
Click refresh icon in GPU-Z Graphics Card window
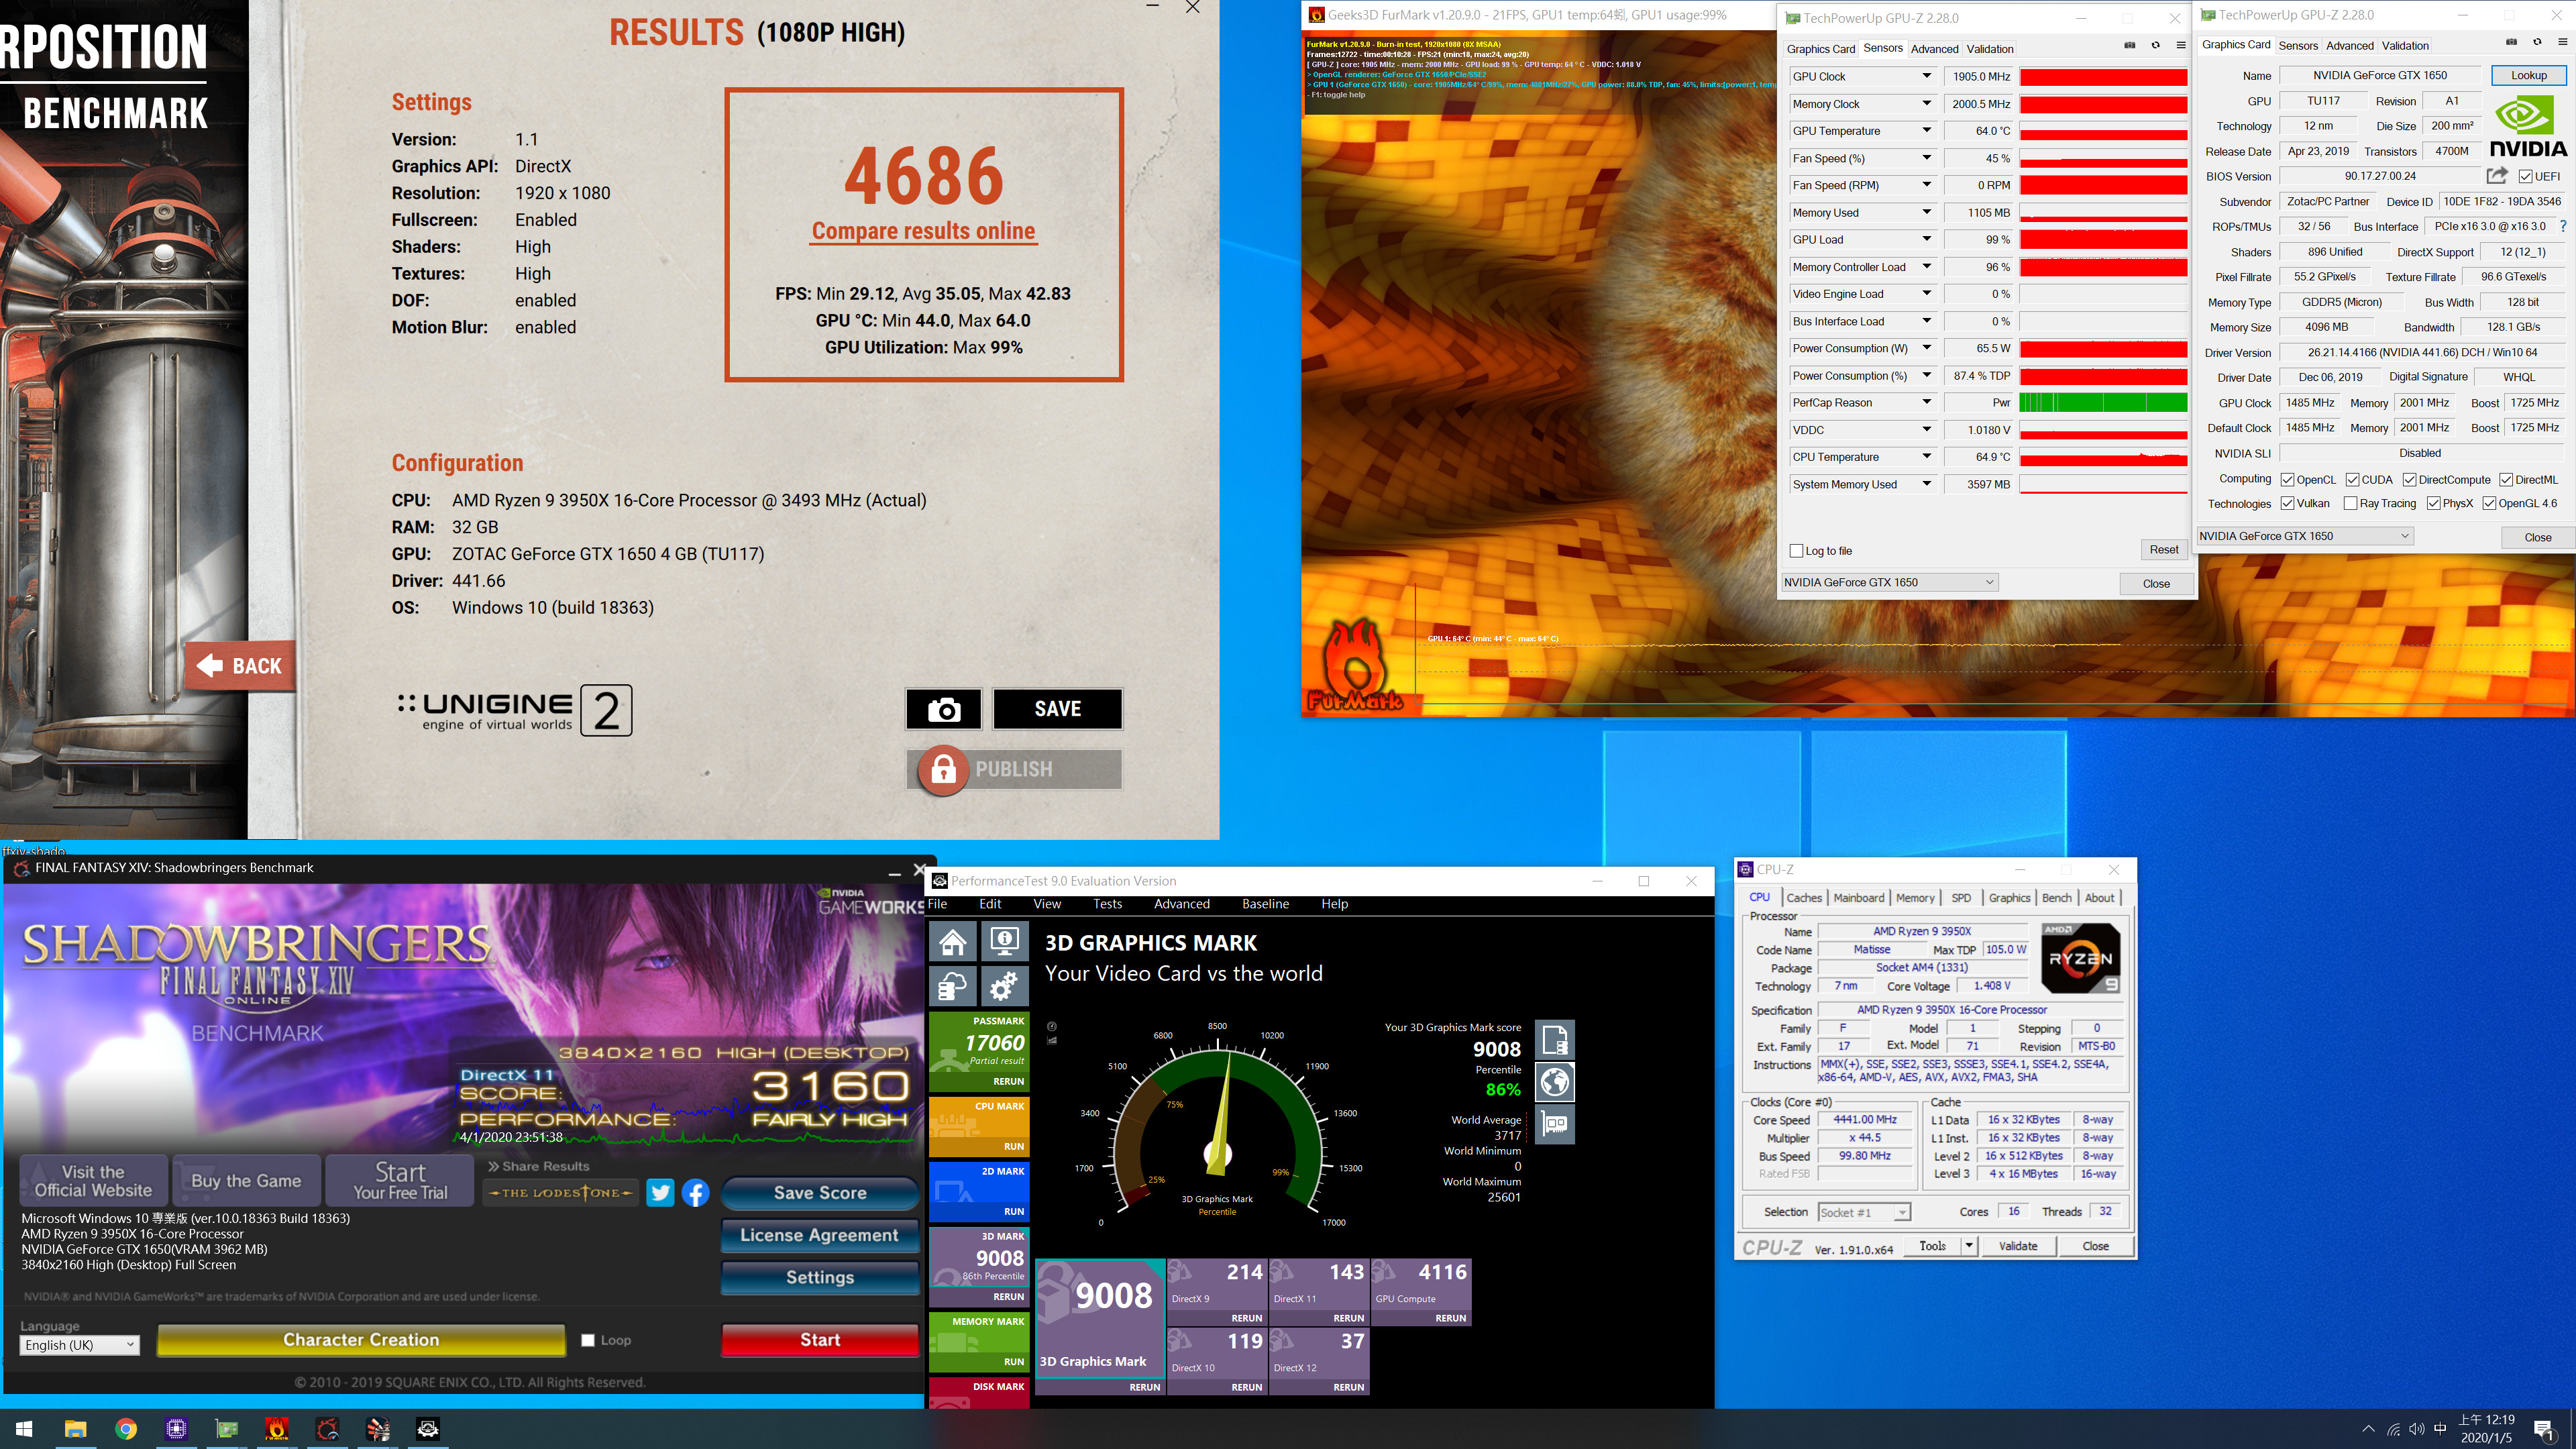point(2537,43)
